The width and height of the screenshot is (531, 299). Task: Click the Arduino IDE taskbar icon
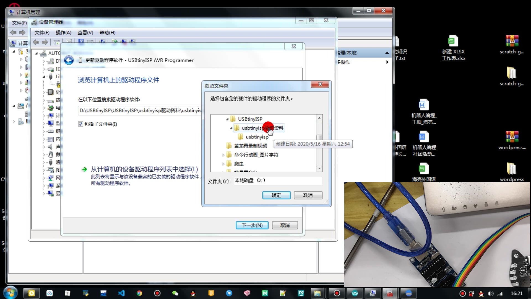click(355, 293)
